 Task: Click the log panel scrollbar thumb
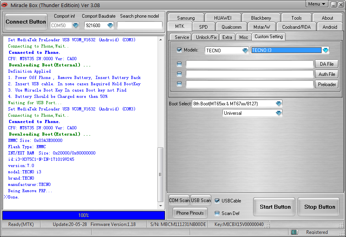(x=161, y=175)
